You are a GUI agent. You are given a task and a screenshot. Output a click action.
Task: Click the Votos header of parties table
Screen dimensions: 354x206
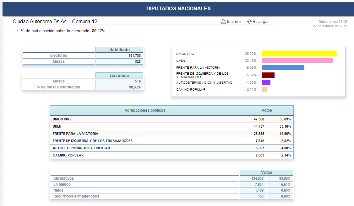coord(267,110)
